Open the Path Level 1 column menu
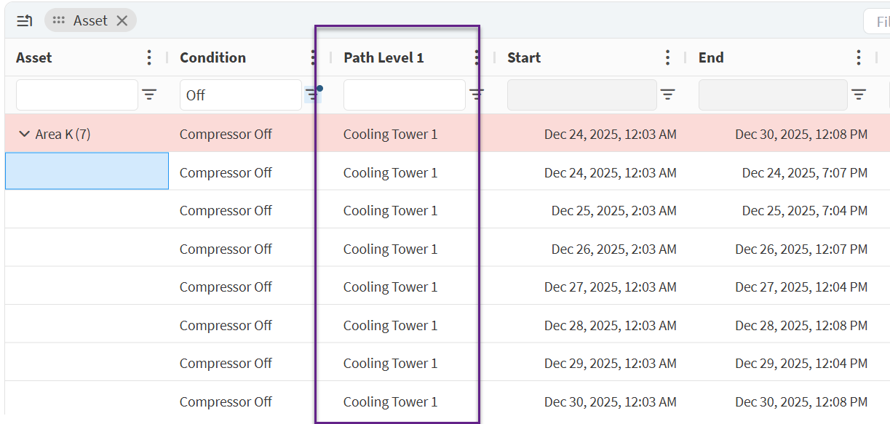Screen dimensions: 890x424 coord(477,57)
